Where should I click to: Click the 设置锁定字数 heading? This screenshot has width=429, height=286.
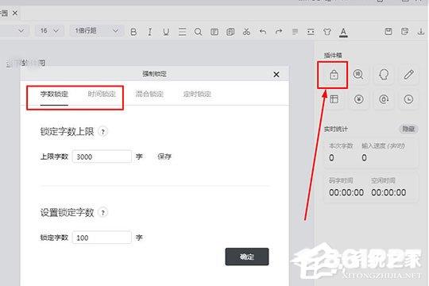tap(67, 212)
